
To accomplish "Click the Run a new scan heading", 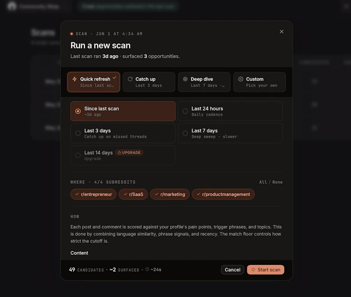I will click(100, 45).
